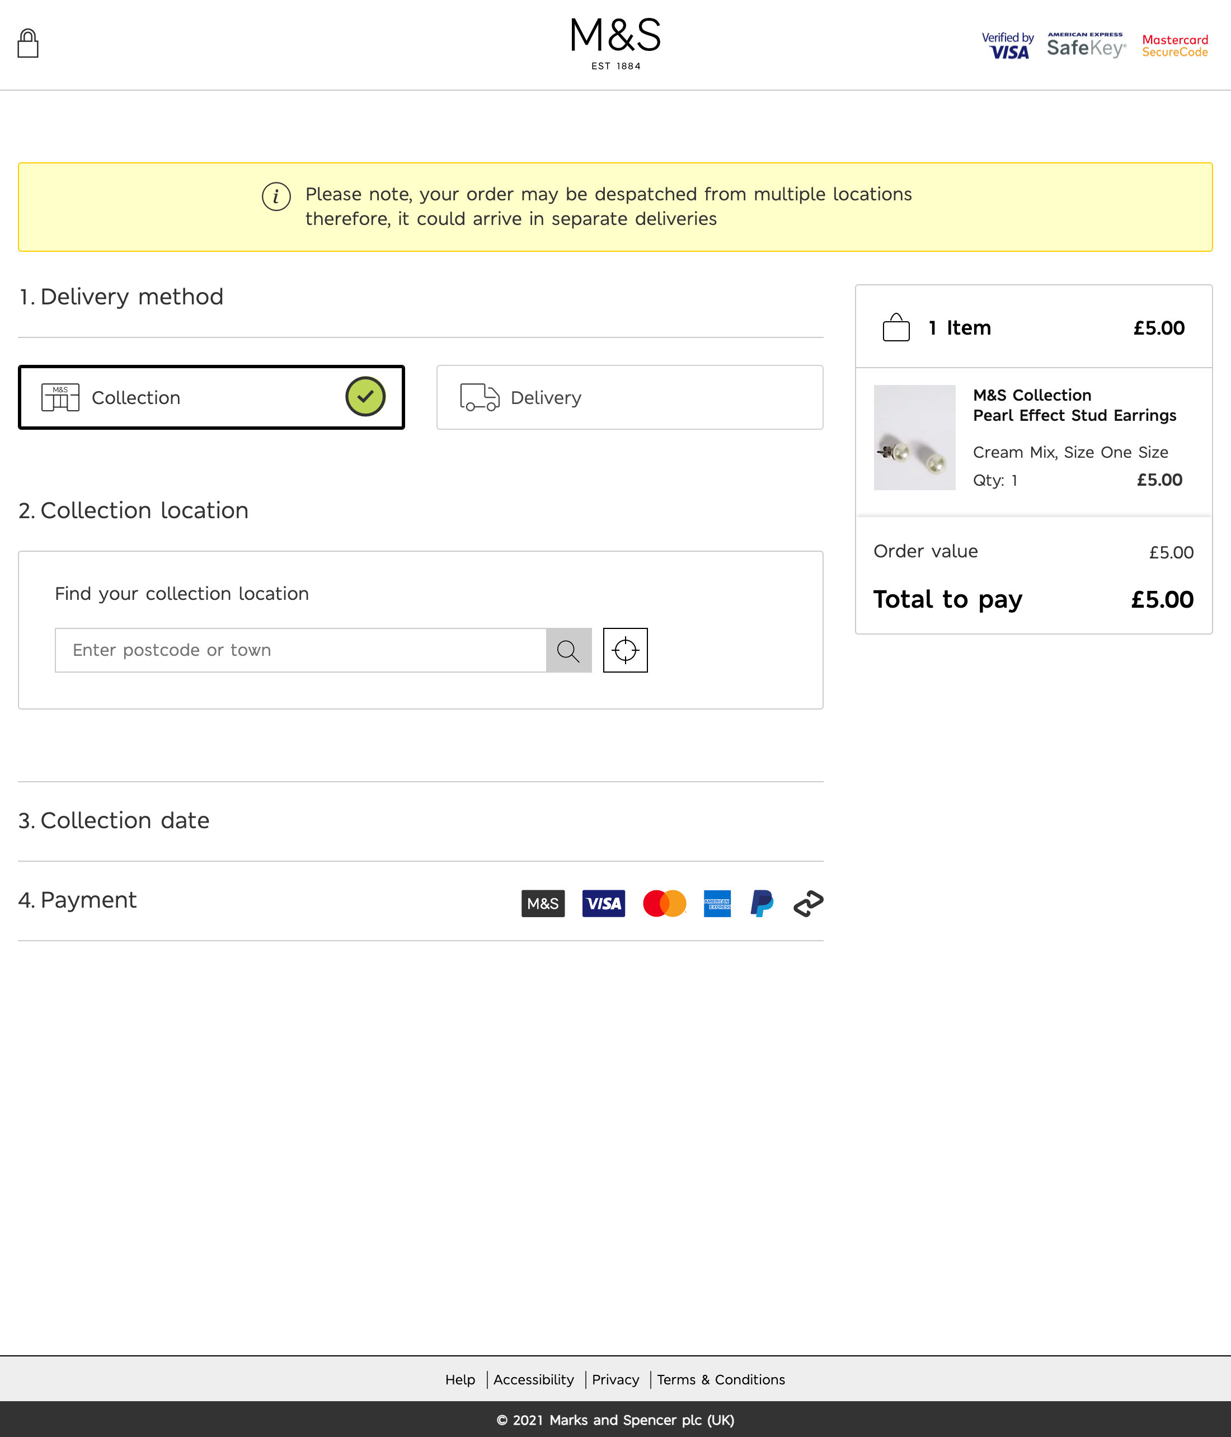Screen dimensions: 1231x1437
Task: Select the Delivery method option
Action: (629, 397)
